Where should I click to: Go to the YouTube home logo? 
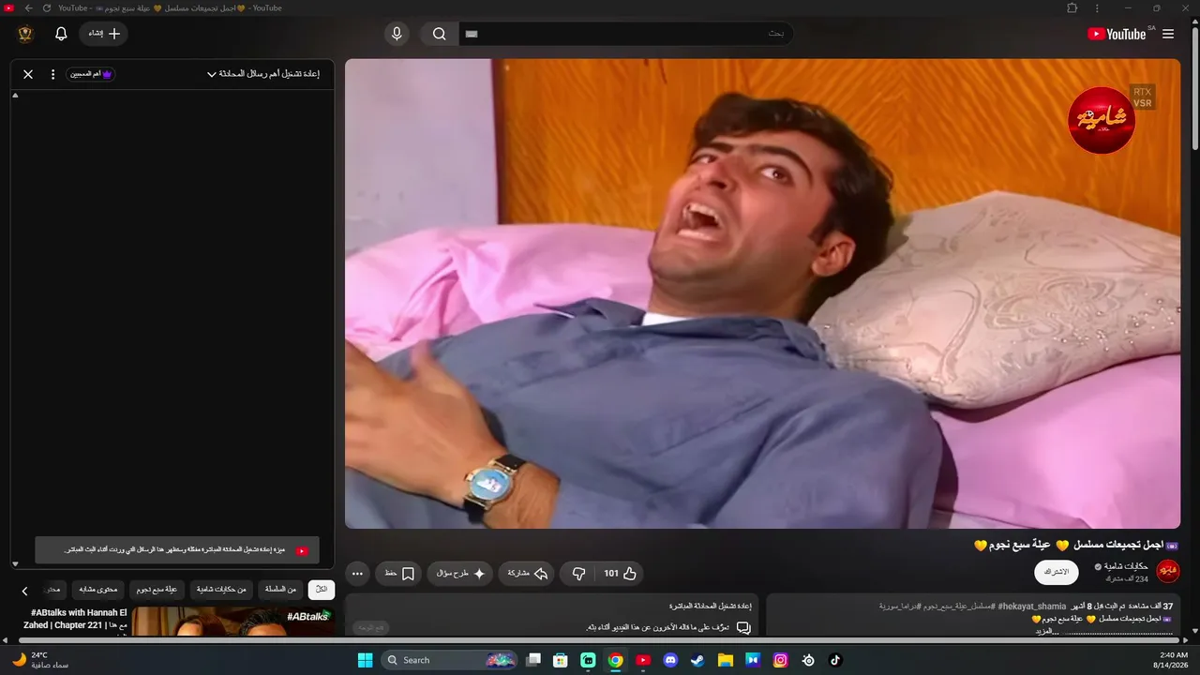pos(1117,34)
